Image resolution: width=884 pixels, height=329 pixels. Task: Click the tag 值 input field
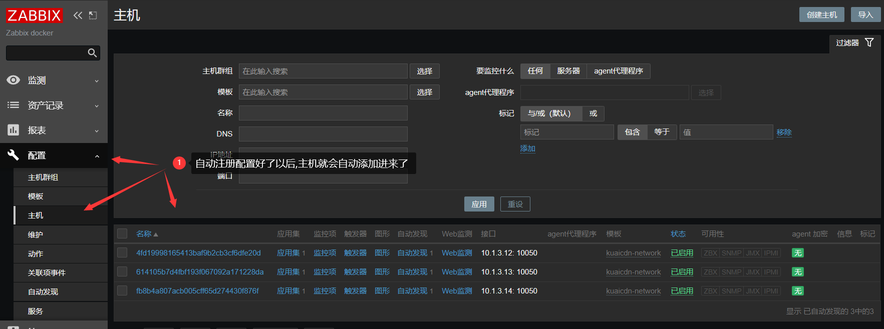(726, 132)
